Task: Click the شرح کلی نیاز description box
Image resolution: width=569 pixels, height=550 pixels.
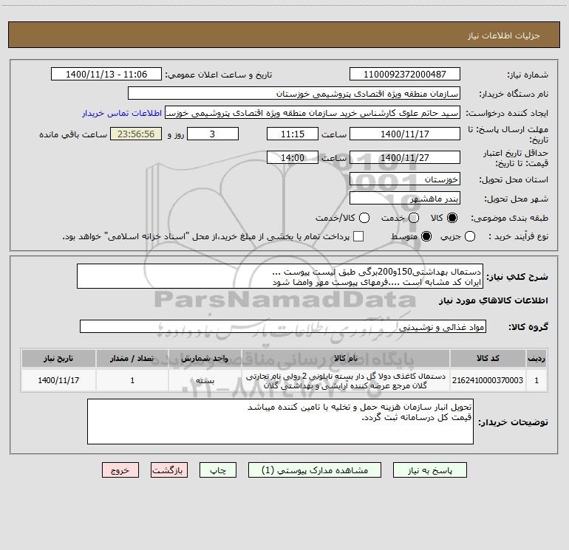Action: click(x=280, y=277)
